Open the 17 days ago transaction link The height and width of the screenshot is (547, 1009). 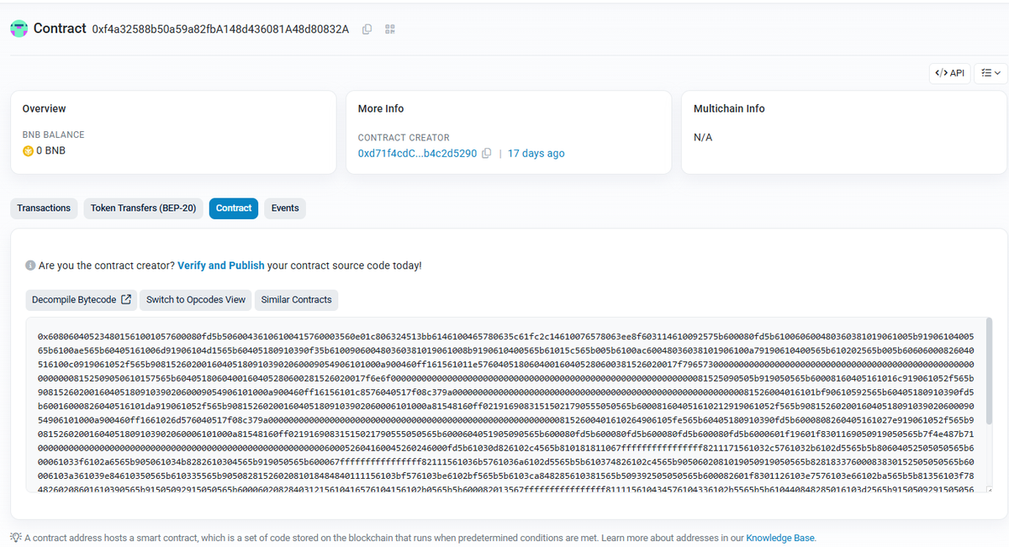tap(536, 154)
